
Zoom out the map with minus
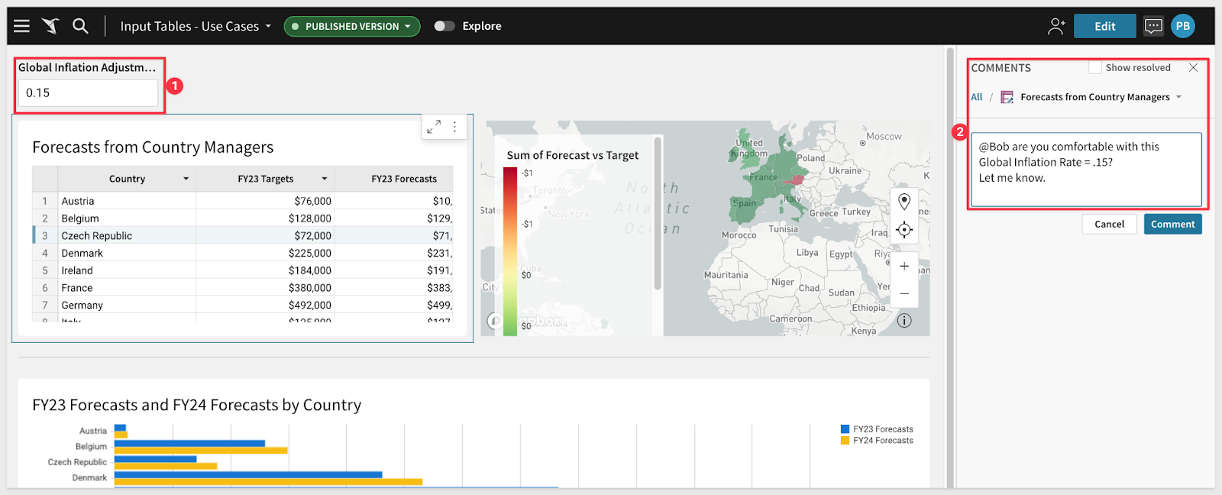pyautogui.click(x=904, y=293)
